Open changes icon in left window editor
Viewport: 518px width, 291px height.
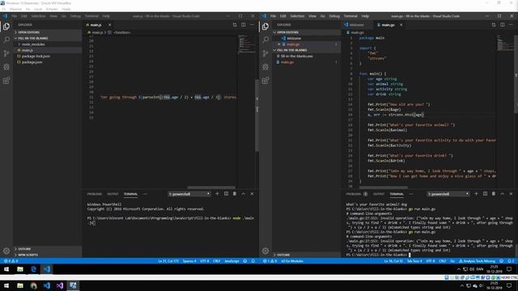point(235,25)
